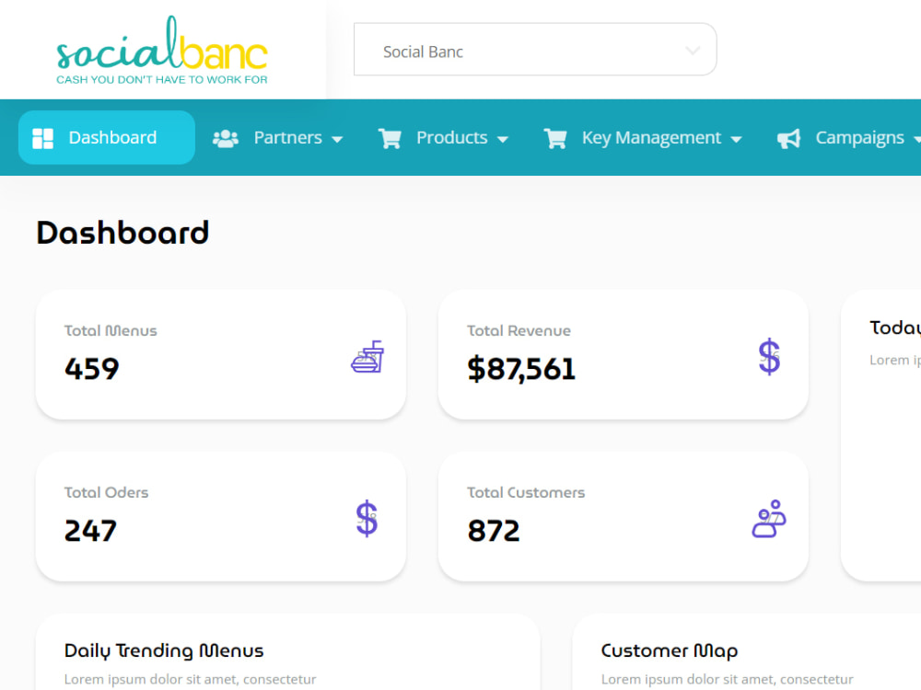Viewport: 921px width, 690px height.
Task: Click the dollar icon on Total Oders card
Action: [x=367, y=519]
